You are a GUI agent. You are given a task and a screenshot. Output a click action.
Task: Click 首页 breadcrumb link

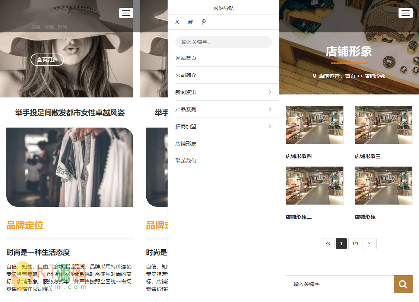(350, 76)
